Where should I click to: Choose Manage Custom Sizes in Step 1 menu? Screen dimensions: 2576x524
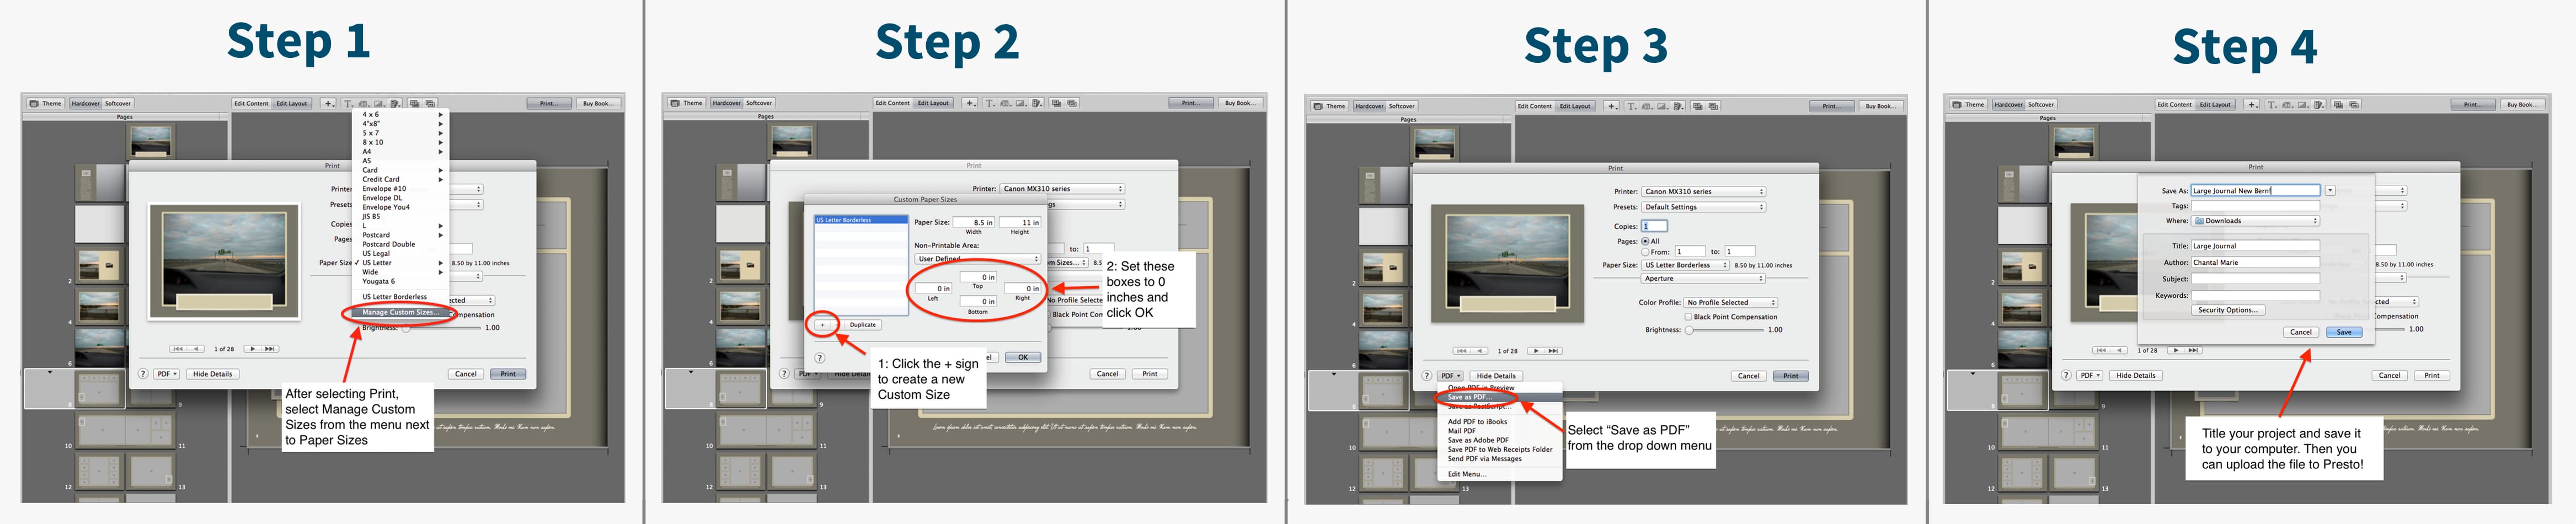pos(400,312)
